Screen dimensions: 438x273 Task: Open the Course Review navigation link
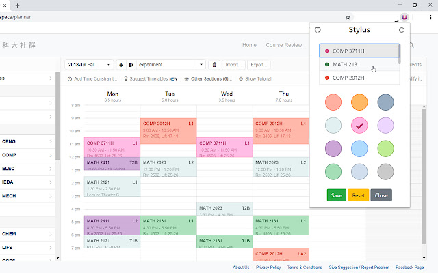(x=283, y=45)
